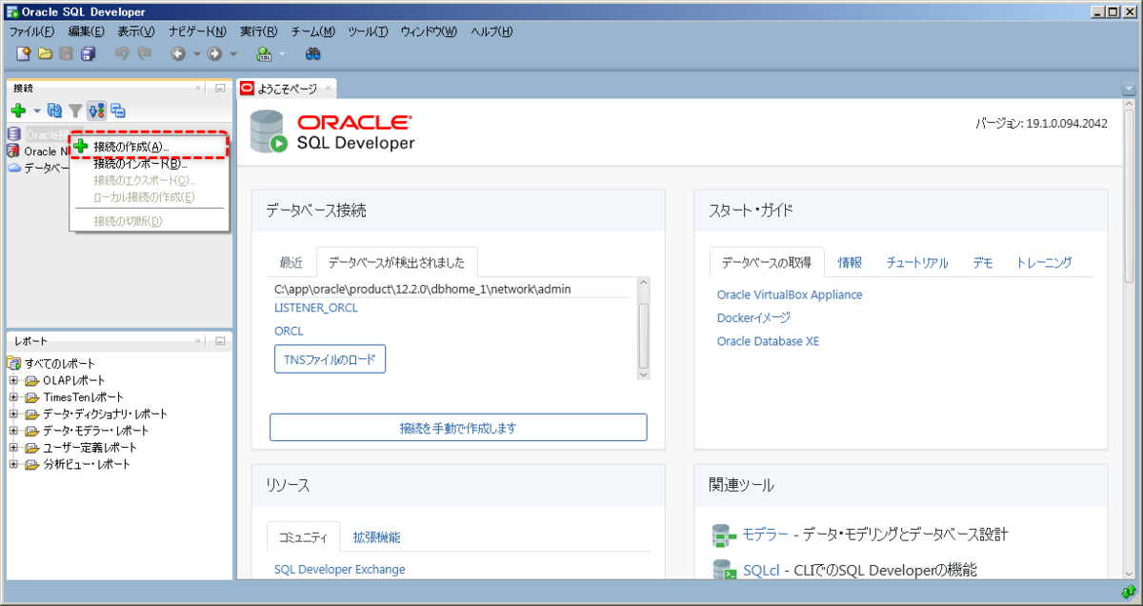Viewport: 1143px width, 606px height.
Task: Click the Save All toolbar icon
Action: pos(87,54)
